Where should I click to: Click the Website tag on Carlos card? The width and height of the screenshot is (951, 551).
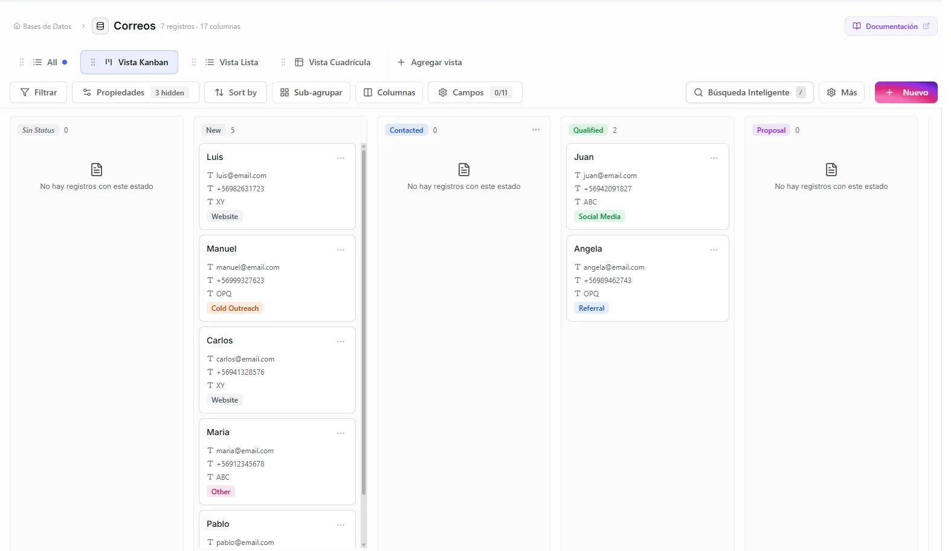click(225, 400)
